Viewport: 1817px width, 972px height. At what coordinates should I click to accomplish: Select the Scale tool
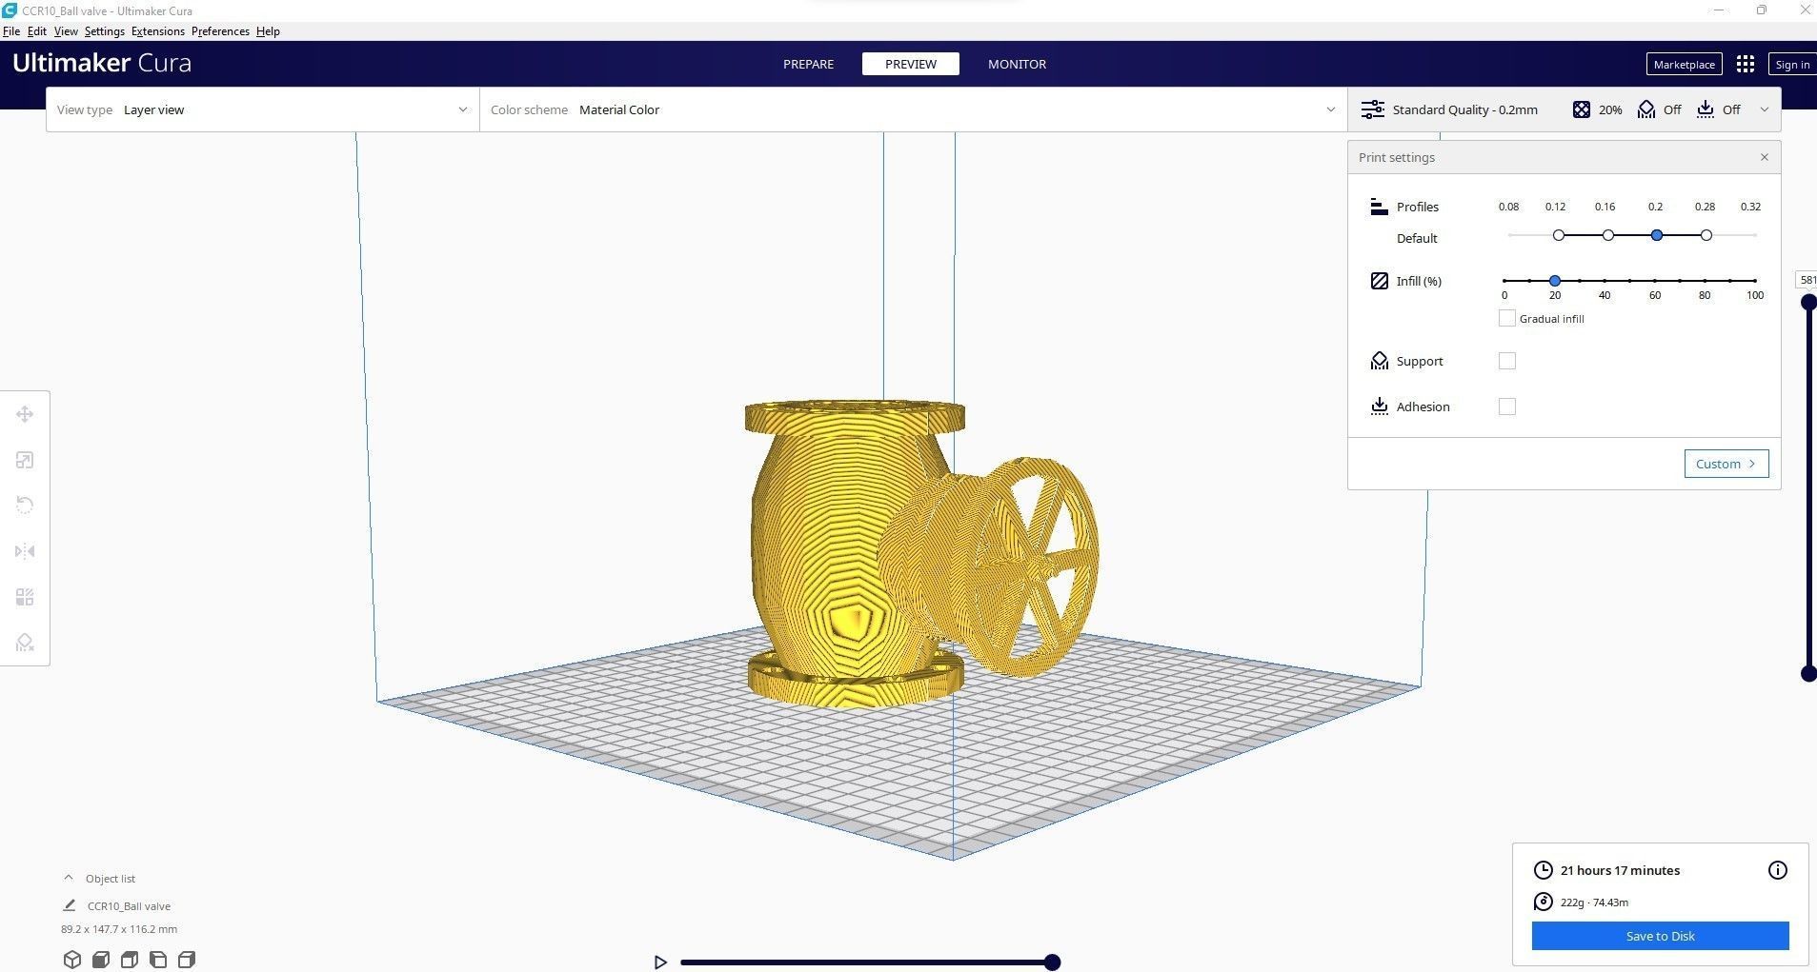click(x=25, y=460)
